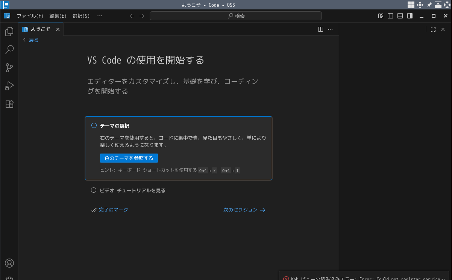The height and width of the screenshot is (280, 452).
Task: Click the error icon in notification
Action: tap(286, 278)
